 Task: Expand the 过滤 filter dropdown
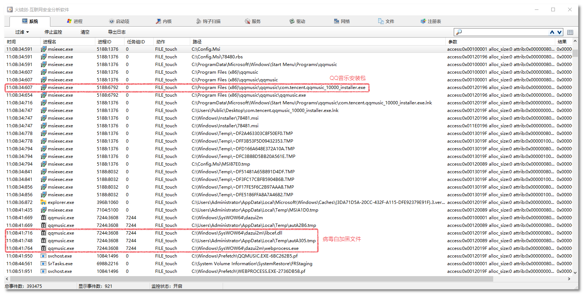coord(22,32)
